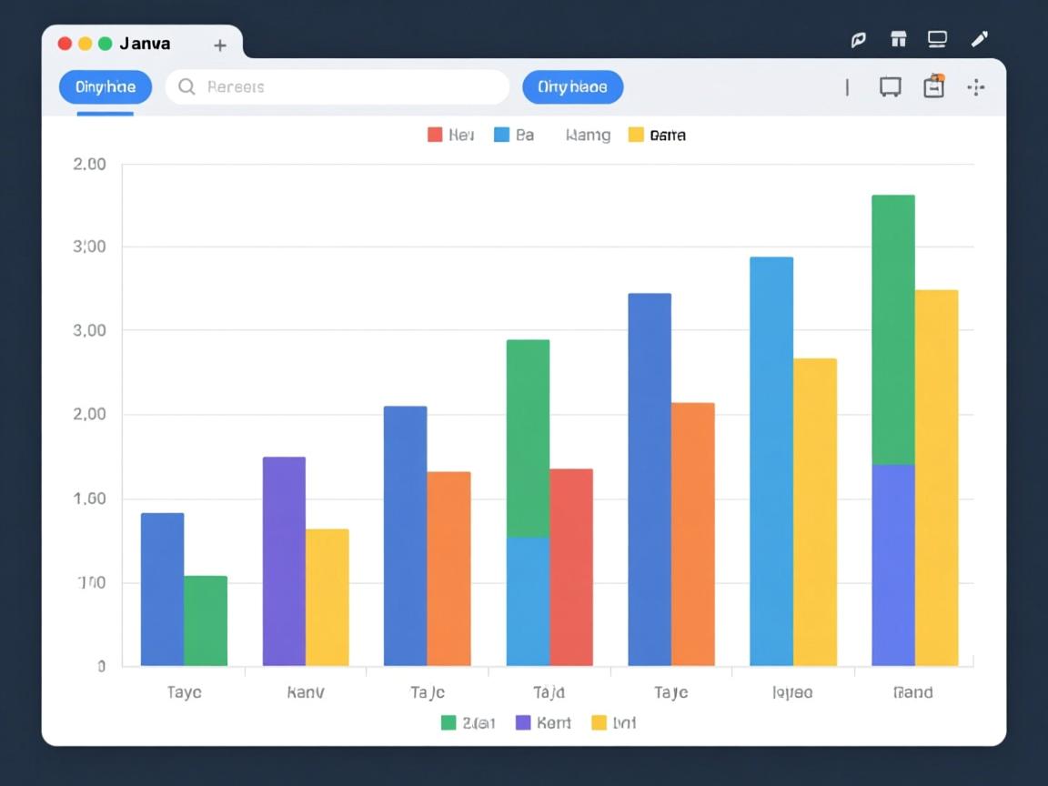Select the pen edit icon
This screenshot has height=786, width=1048.
coord(979,39)
